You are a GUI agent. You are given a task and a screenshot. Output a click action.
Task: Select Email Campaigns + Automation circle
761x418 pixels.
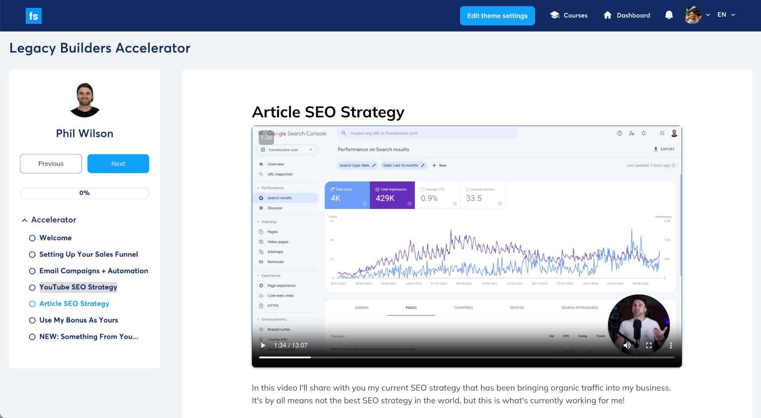33,271
